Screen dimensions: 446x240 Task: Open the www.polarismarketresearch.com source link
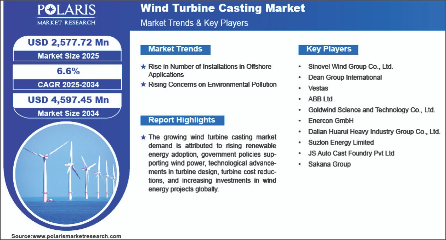point(77,236)
